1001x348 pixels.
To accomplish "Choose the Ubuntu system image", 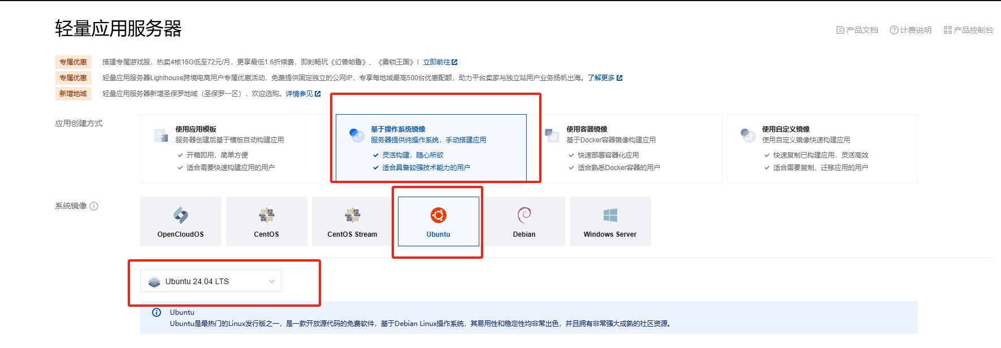I will tap(439, 221).
